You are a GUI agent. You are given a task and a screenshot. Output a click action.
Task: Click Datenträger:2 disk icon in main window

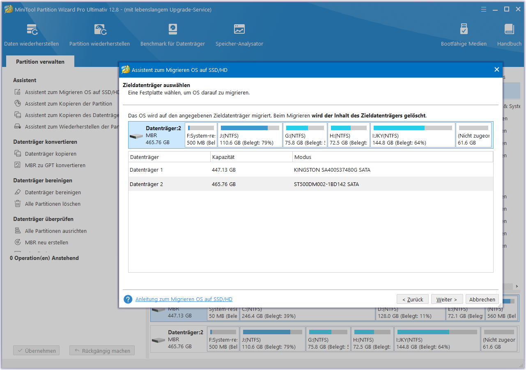click(x=158, y=340)
